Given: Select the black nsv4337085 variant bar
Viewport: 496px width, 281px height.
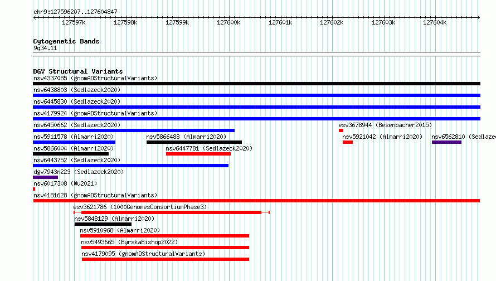Looking at the screenshot, I should click(256, 84).
